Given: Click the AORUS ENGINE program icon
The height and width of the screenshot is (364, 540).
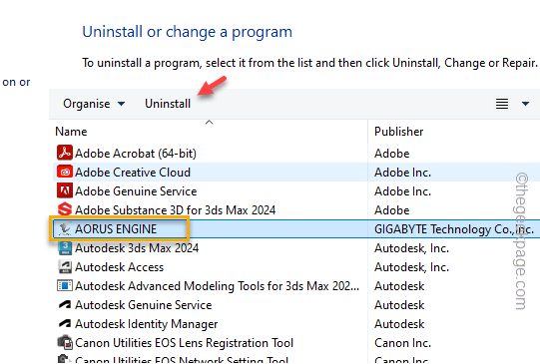Looking at the screenshot, I should coord(65,228).
